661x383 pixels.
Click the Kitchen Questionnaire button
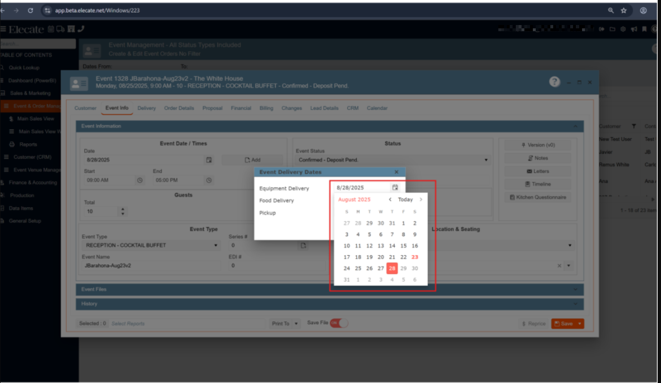point(538,197)
